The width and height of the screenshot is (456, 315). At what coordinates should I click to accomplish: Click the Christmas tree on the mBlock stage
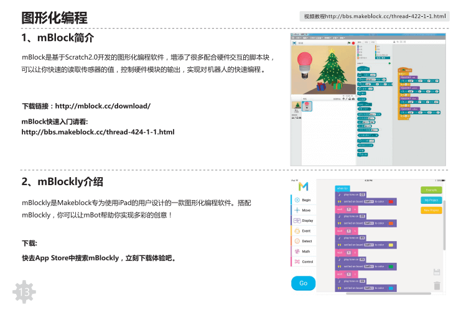coord(332,69)
